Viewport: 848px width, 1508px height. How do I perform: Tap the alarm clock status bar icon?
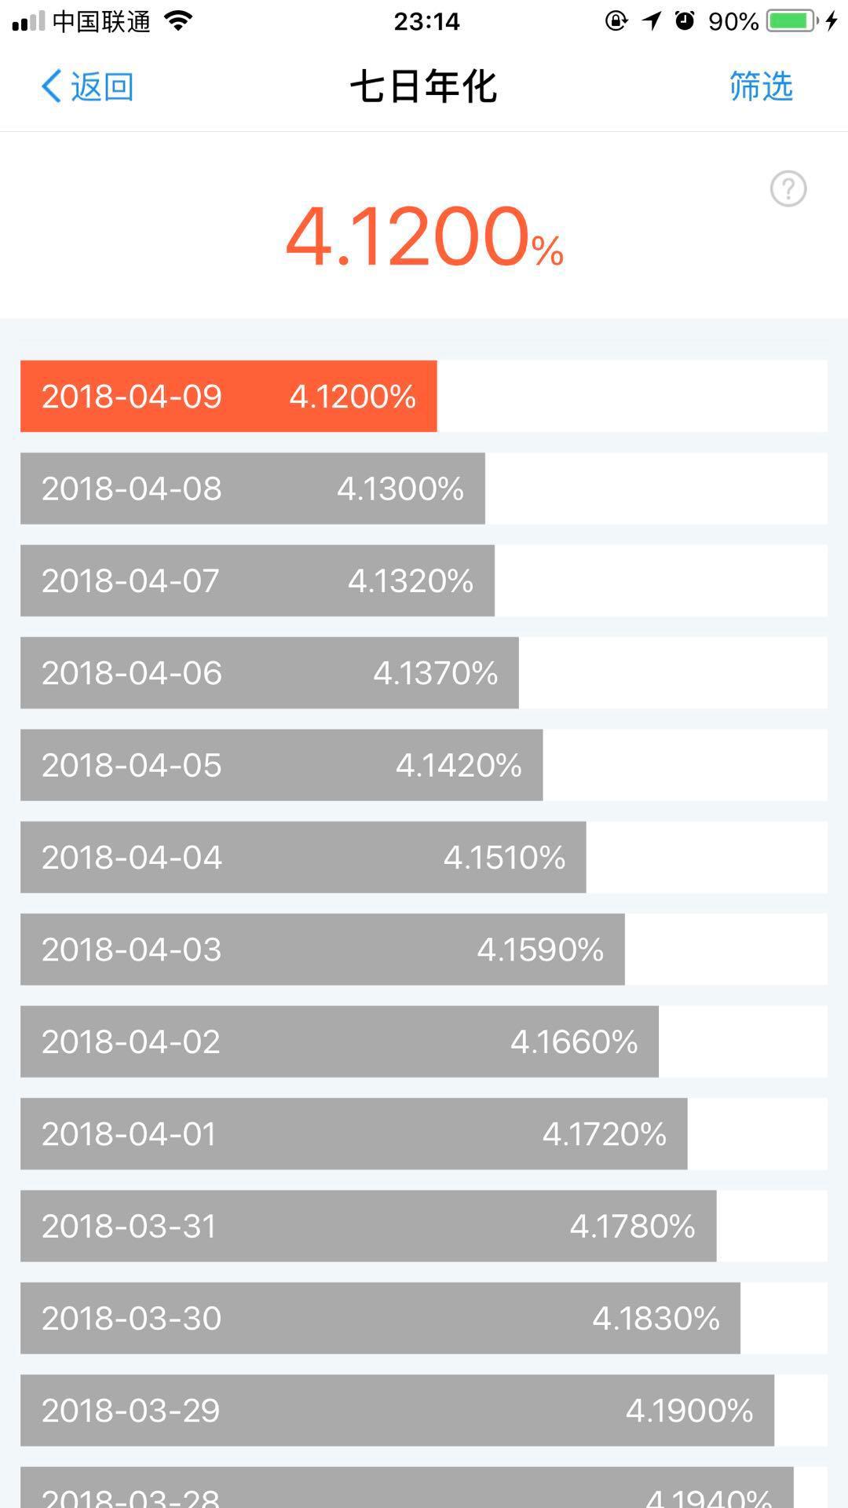coord(682,21)
